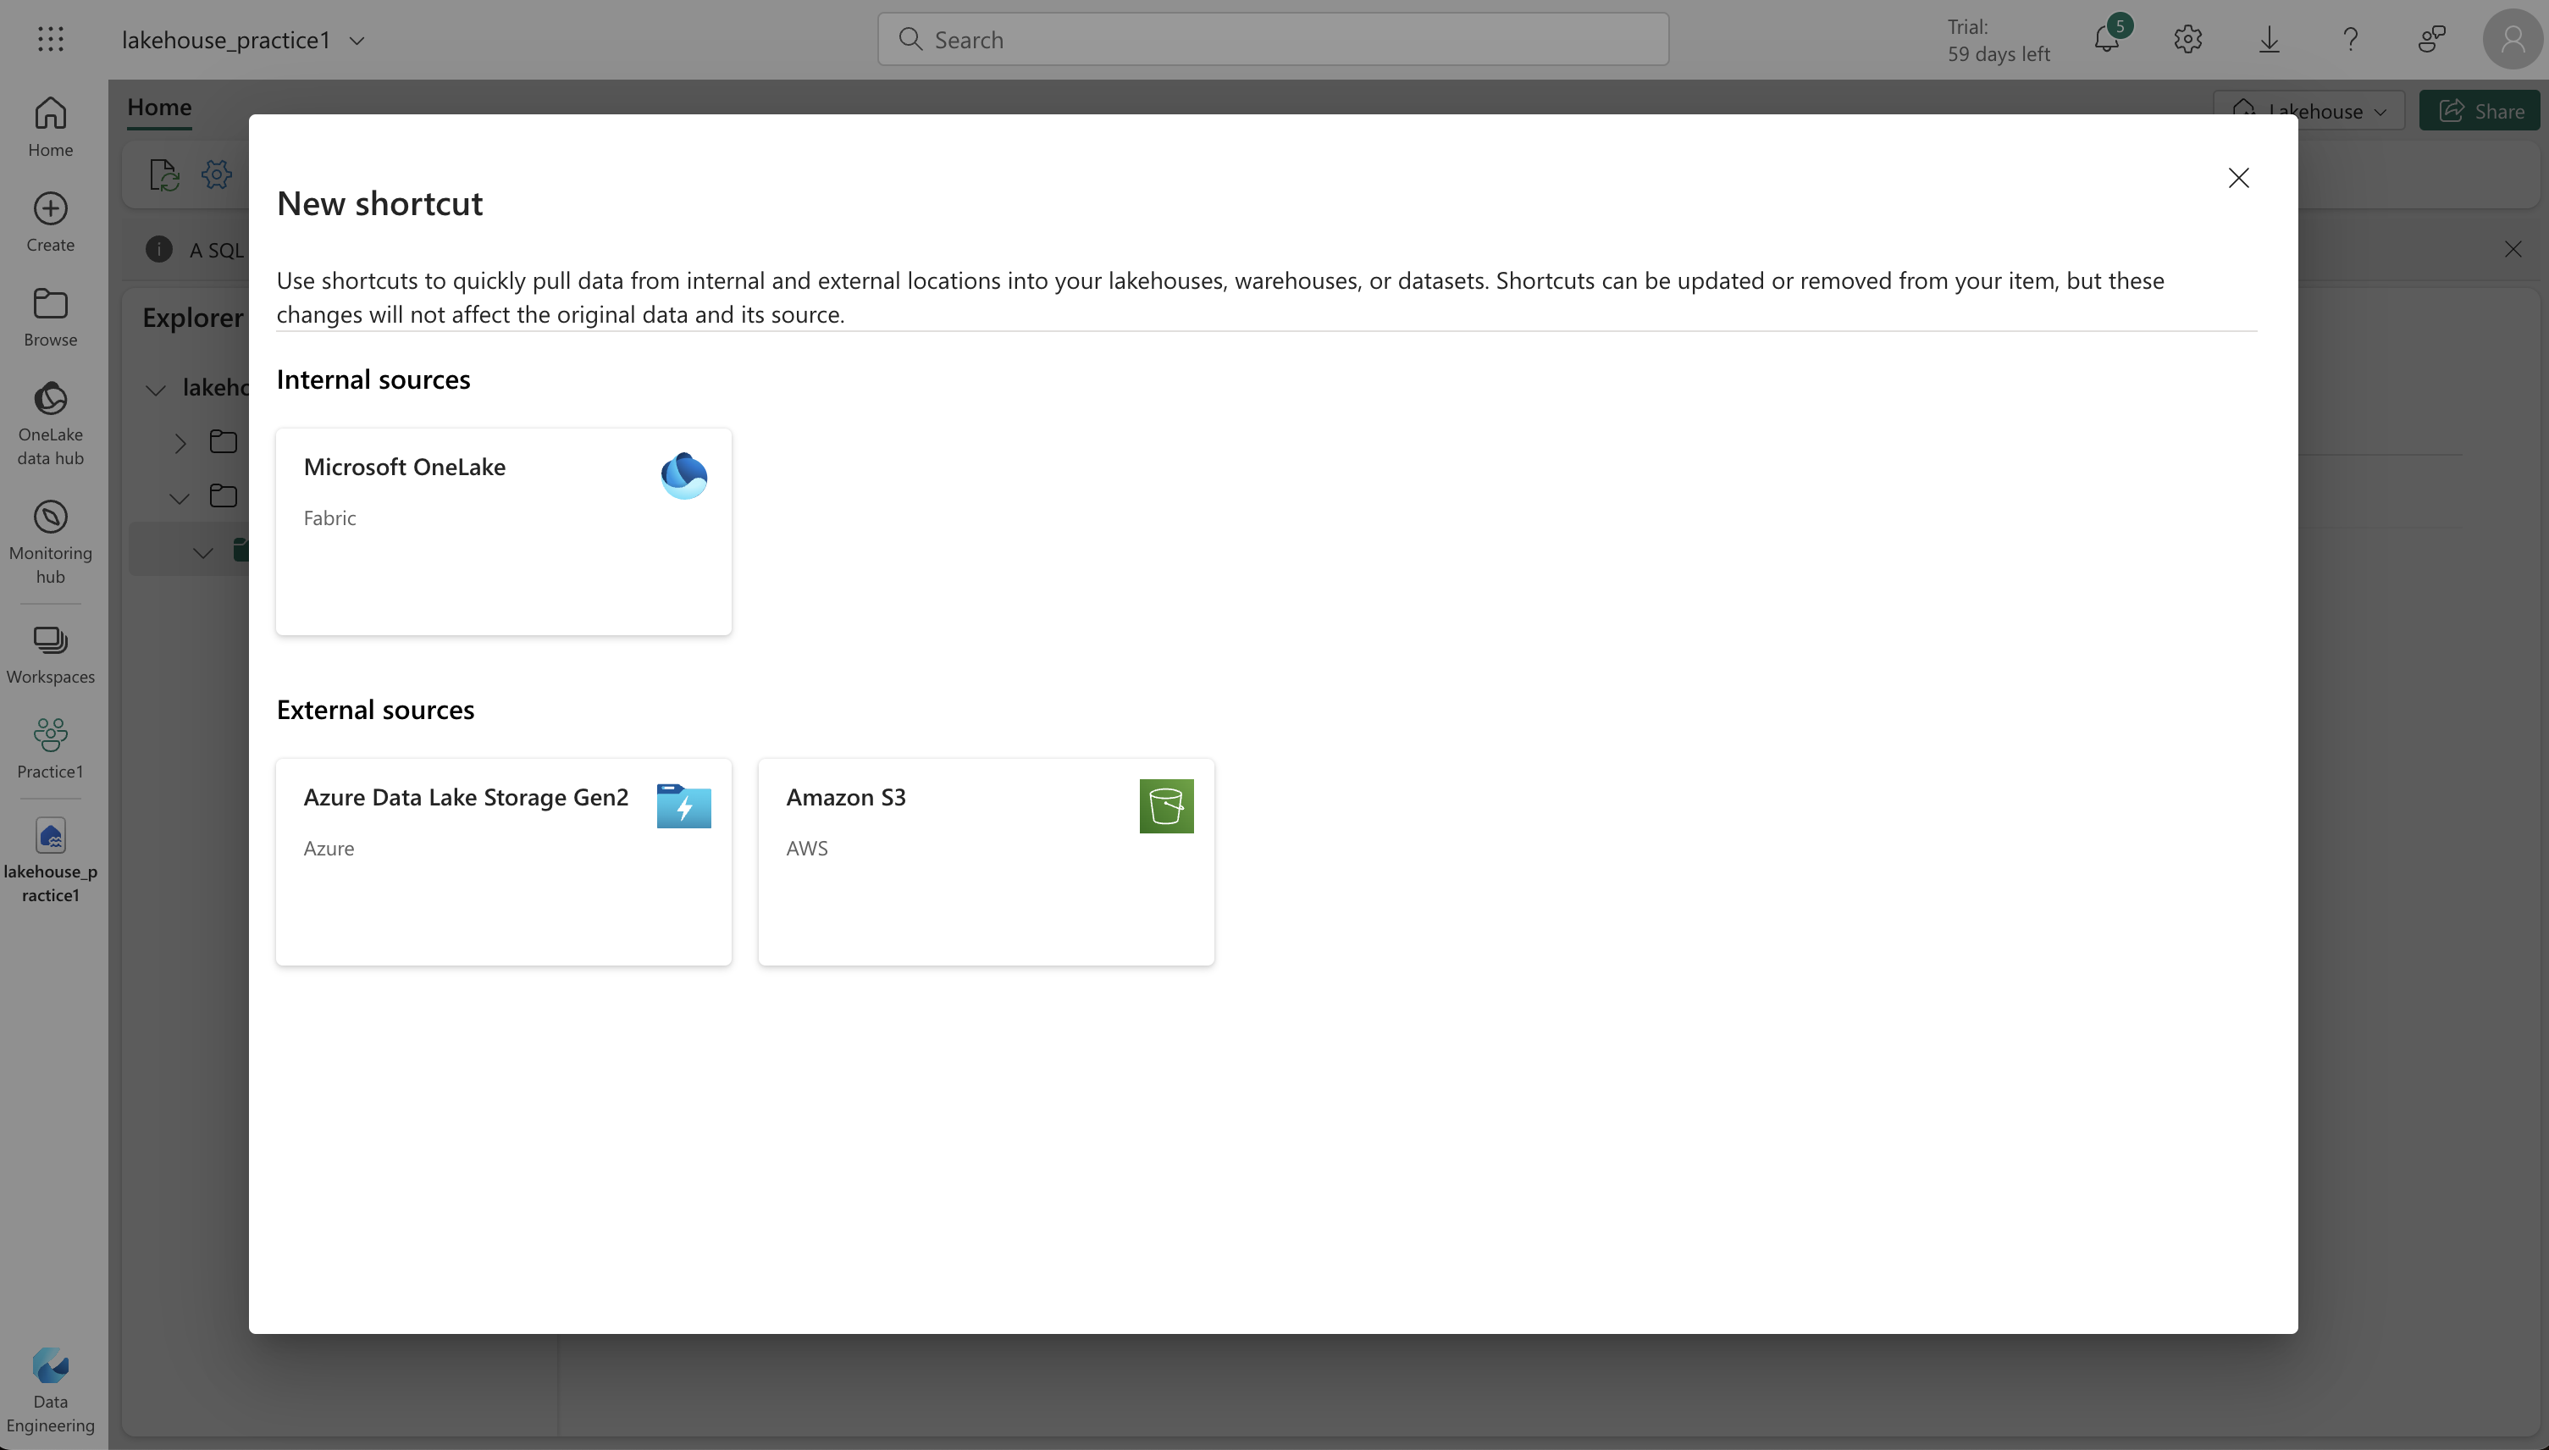The height and width of the screenshot is (1450, 2549).
Task: Open OneLake data hub
Action: (51, 423)
